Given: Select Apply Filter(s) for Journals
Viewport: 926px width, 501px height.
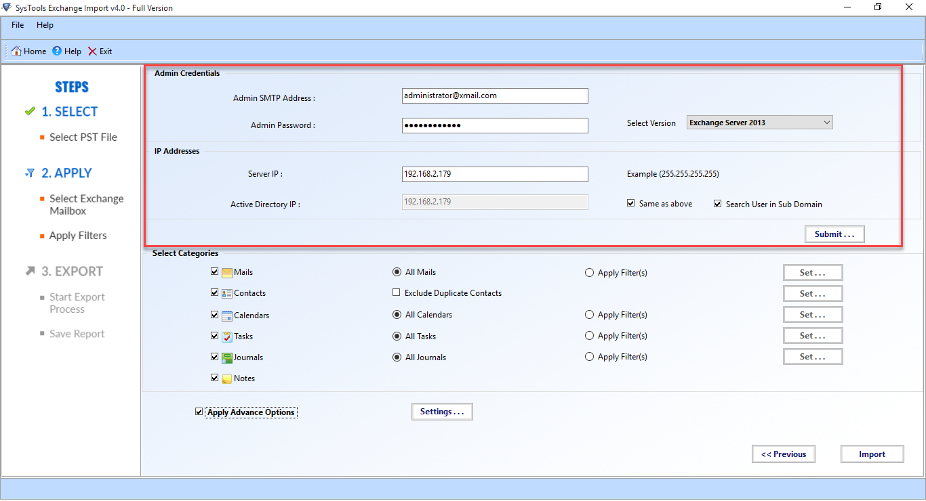Looking at the screenshot, I should click(x=589, y=357).
